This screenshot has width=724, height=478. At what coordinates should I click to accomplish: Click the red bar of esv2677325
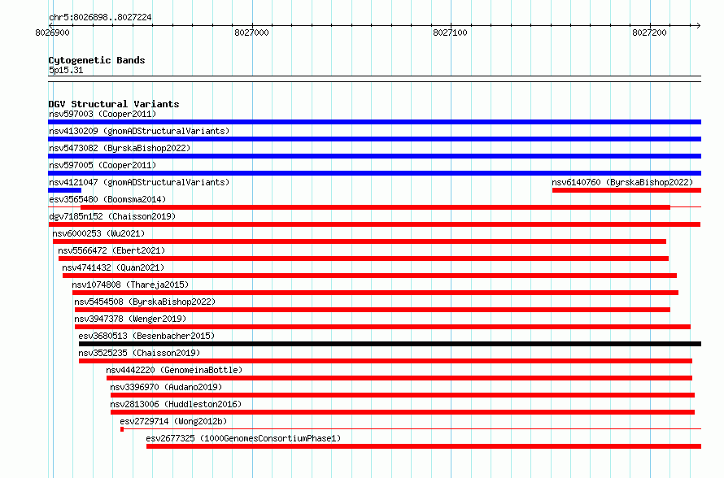424,446
